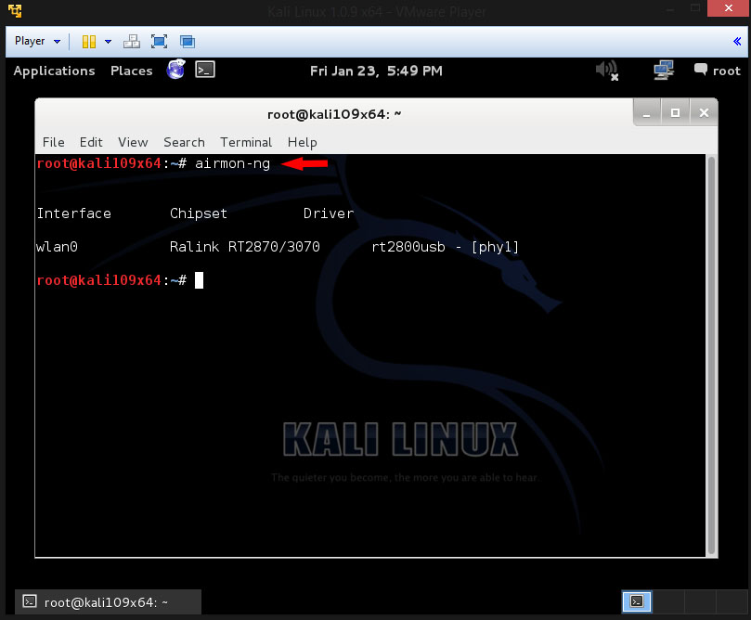751x620 pixels.
Task: Click the airmon-ng command text
Action: [232, 163]
